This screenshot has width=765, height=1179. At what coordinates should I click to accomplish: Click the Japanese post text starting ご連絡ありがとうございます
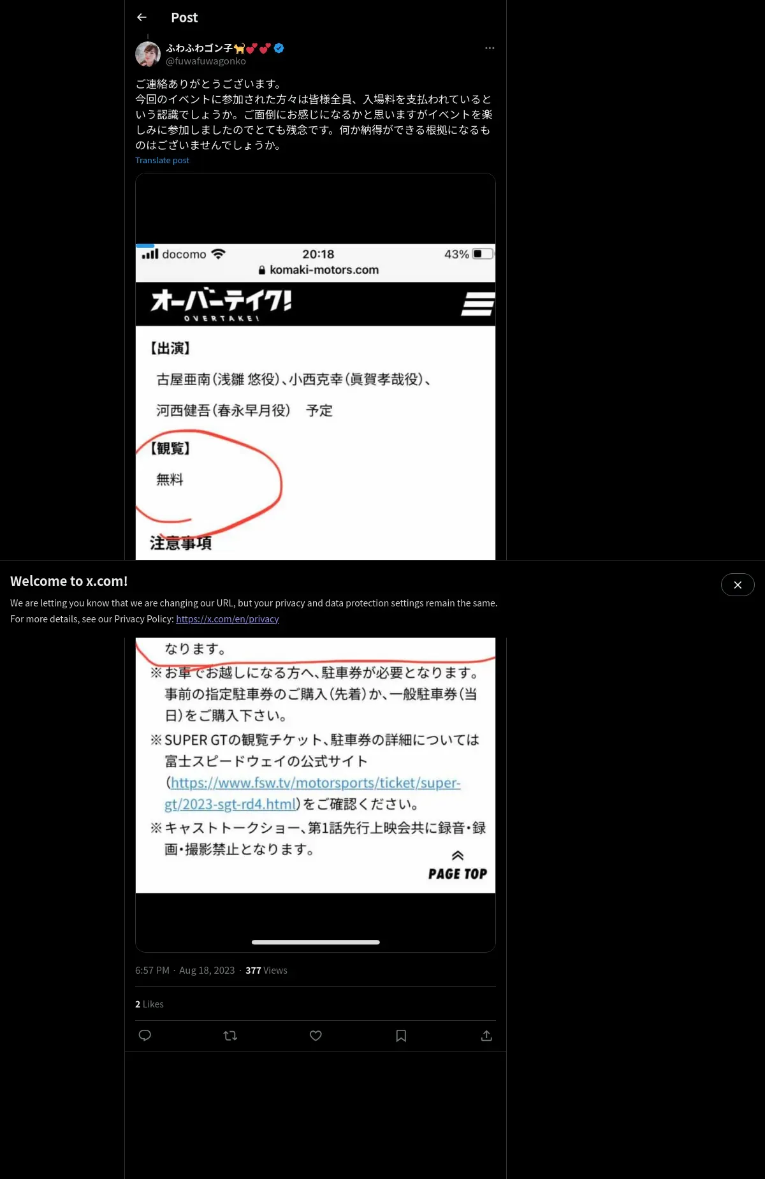(x=314, y=114)
